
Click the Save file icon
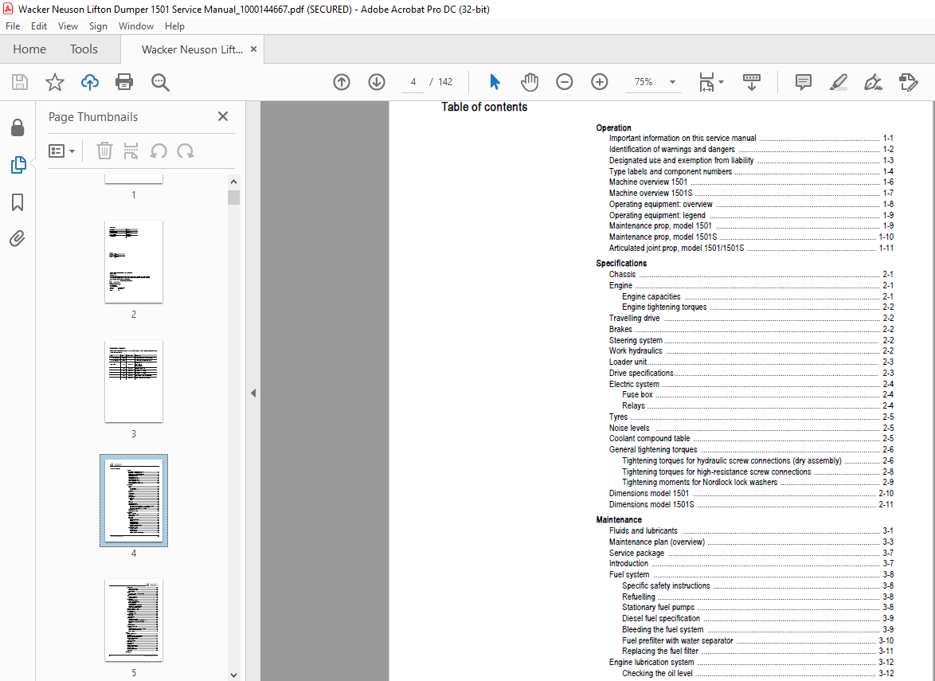pos(20,82)
